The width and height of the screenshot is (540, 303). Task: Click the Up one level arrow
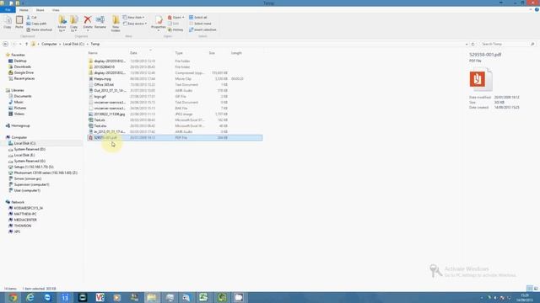(26, 44)
